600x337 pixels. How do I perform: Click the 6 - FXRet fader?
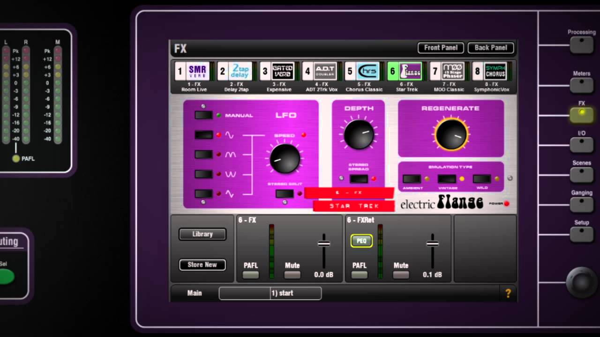point(433,243)
